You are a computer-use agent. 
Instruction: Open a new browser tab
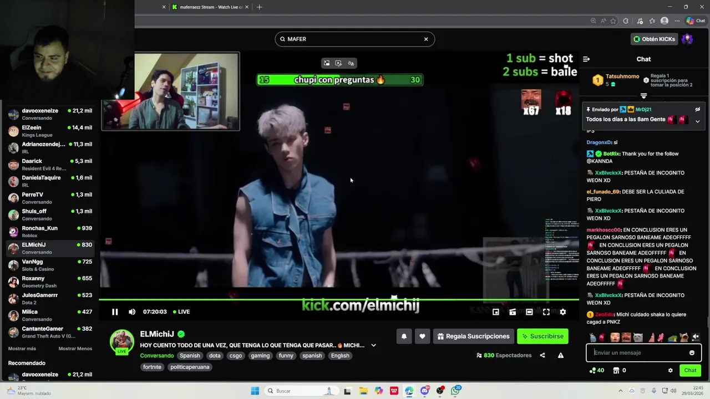click(259, 7)
